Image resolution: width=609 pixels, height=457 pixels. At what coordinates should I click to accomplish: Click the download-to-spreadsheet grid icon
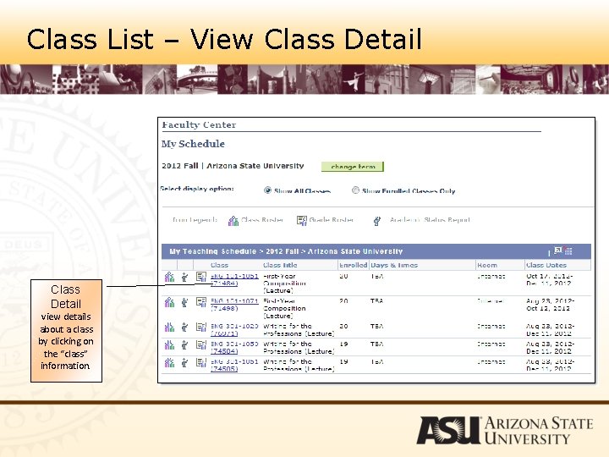click(568, 251)
